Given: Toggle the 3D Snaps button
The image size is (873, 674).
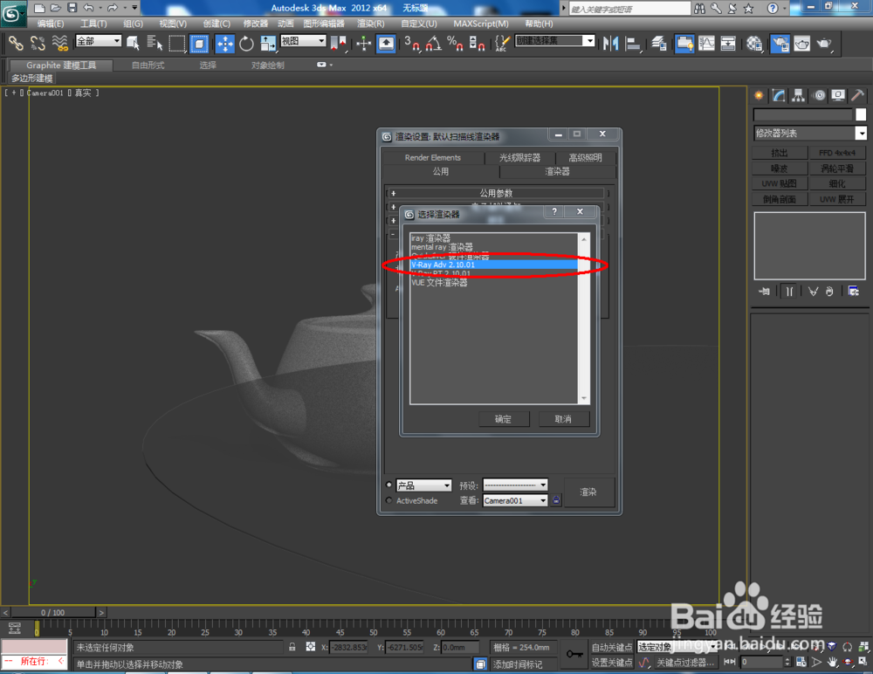Looking at the screenshot, I should (411, 43).
